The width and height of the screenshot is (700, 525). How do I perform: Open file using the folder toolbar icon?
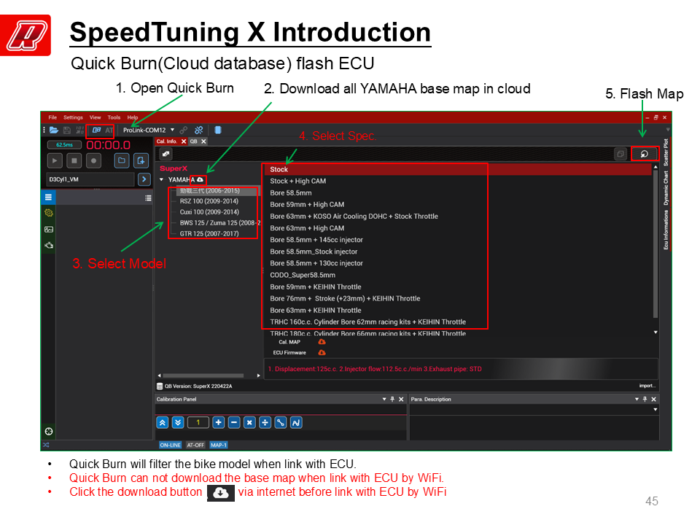54,131
